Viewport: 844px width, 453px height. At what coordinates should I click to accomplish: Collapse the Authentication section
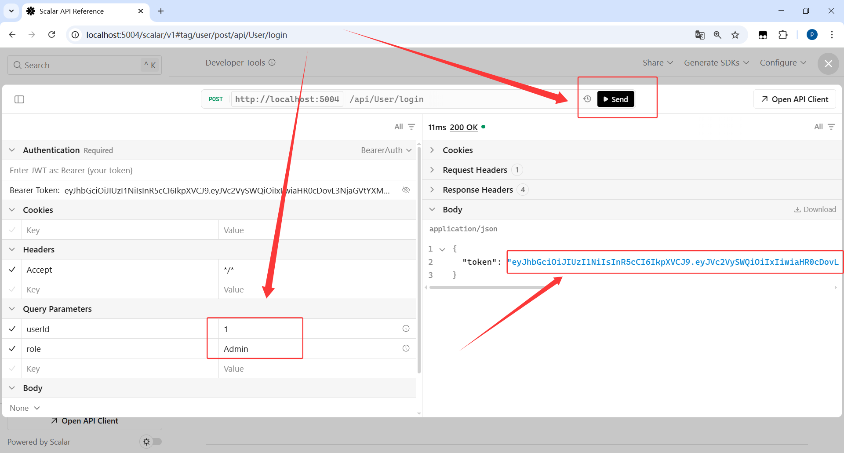(12, 150)
